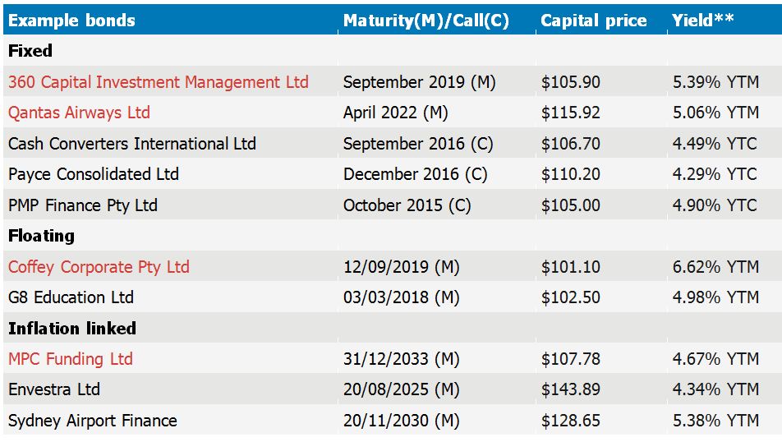
Task: Click the $143.89 capital price cell
Action: (571, 389)
